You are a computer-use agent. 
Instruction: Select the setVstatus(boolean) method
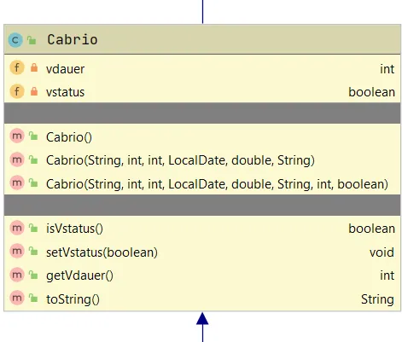pos(102,252)
